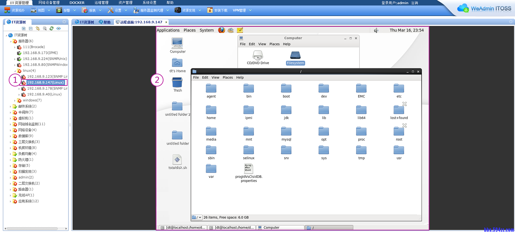Click the volume speaker icon in the GNOME panel

(x=376, y=30)
